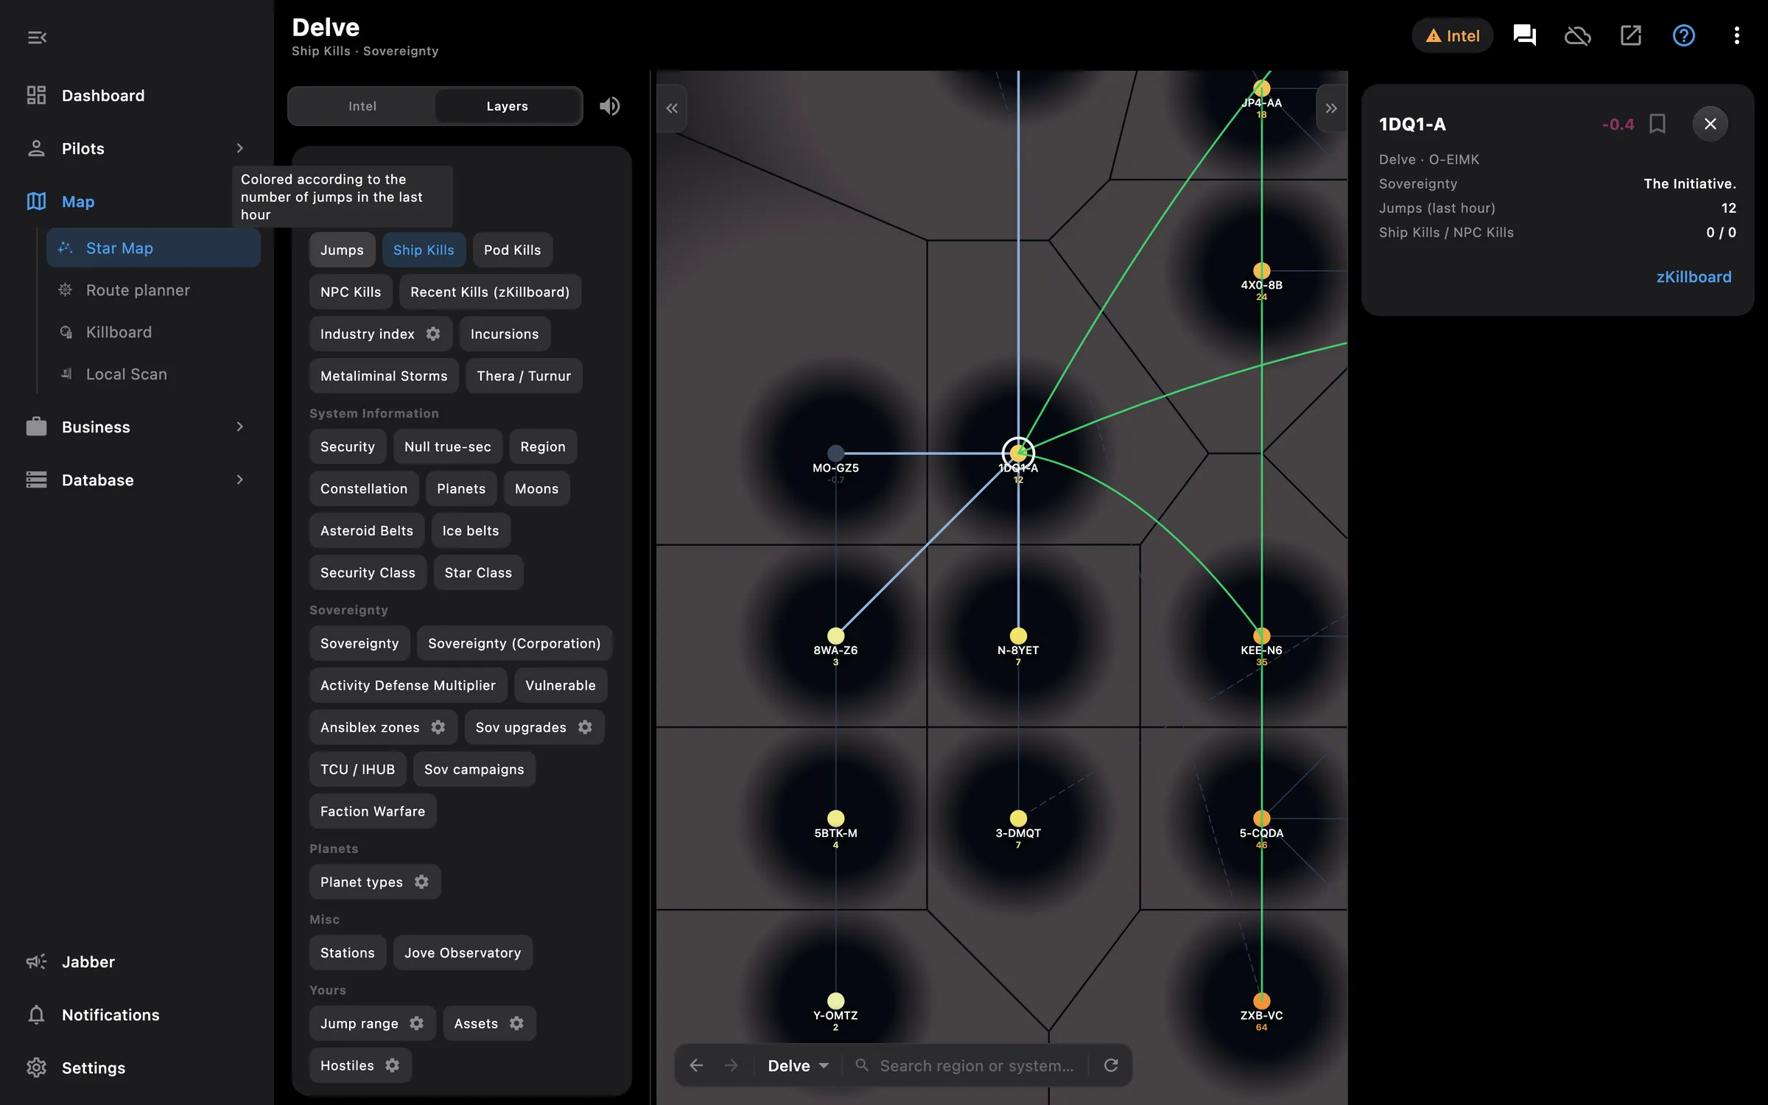1768x1105 pixels.
Task: Open Industry index settings gear
Action: tap(433, 334)
